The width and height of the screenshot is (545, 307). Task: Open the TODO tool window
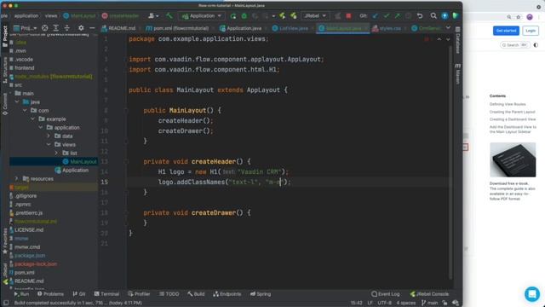click(169, 294)
